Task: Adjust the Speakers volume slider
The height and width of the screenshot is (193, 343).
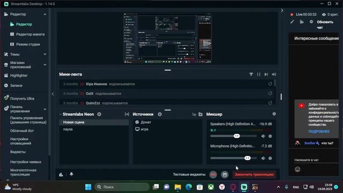Action: tap(236, 136)
